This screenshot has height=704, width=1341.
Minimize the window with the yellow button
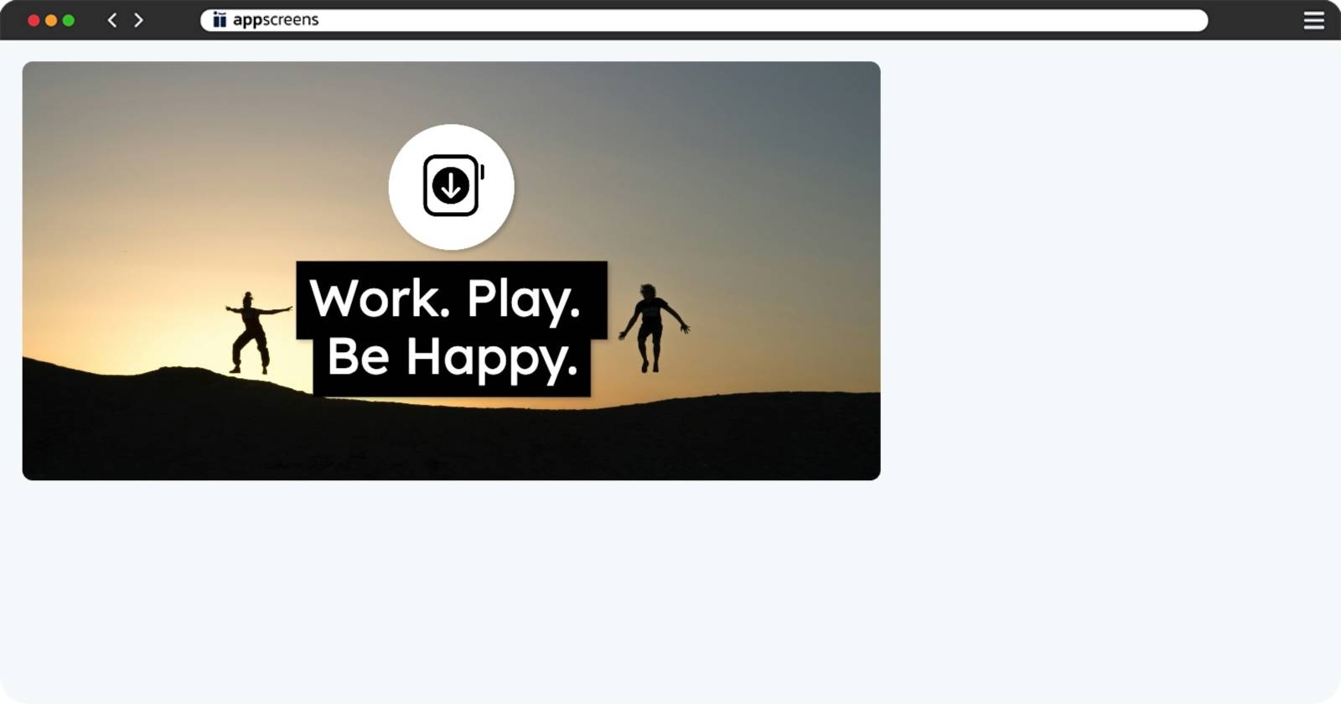51,20
